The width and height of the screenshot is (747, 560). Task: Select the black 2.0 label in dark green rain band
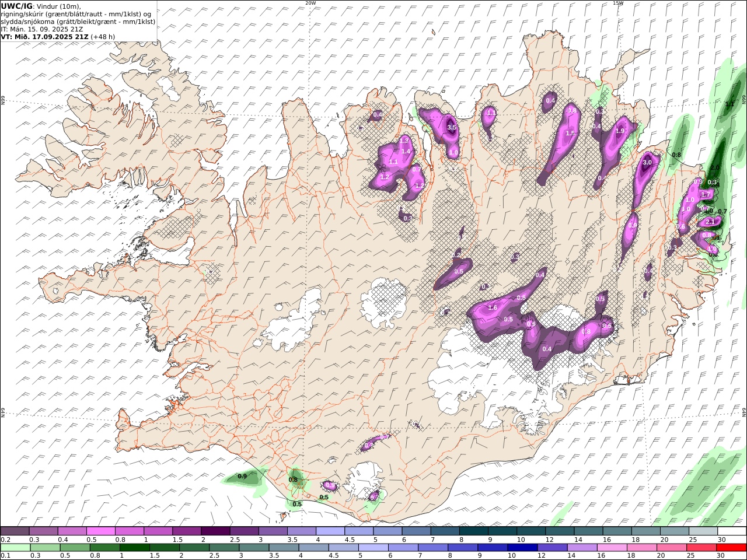coord(715,167)
